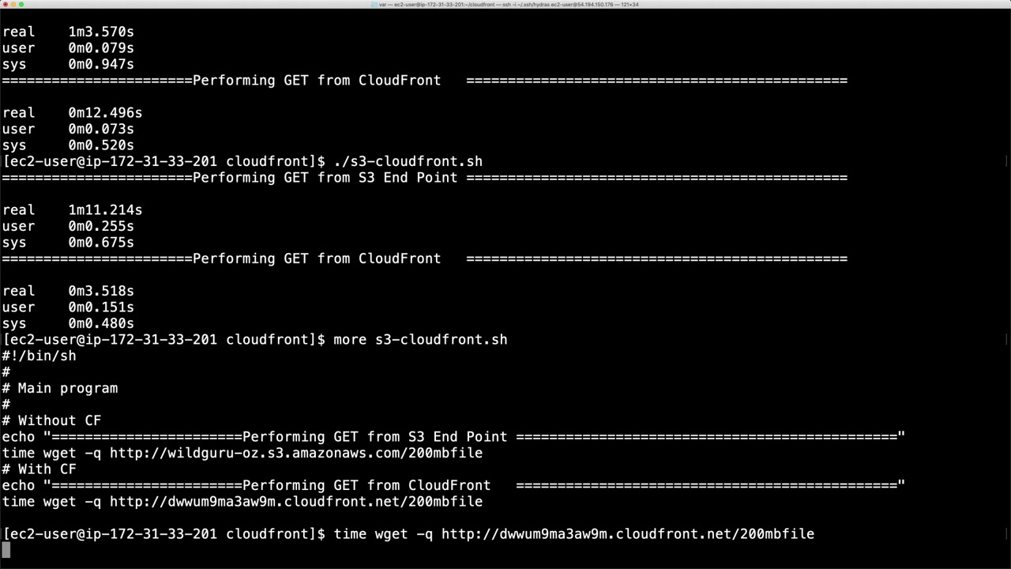Image resolution: width=1011 pixels, height=569 pixels.
Task: Click the '# Main program' comment line
Action: point(60,388)
